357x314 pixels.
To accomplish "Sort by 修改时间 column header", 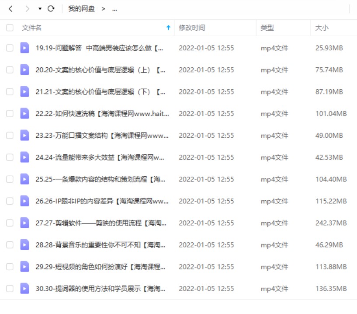I will tap(192, 28).
